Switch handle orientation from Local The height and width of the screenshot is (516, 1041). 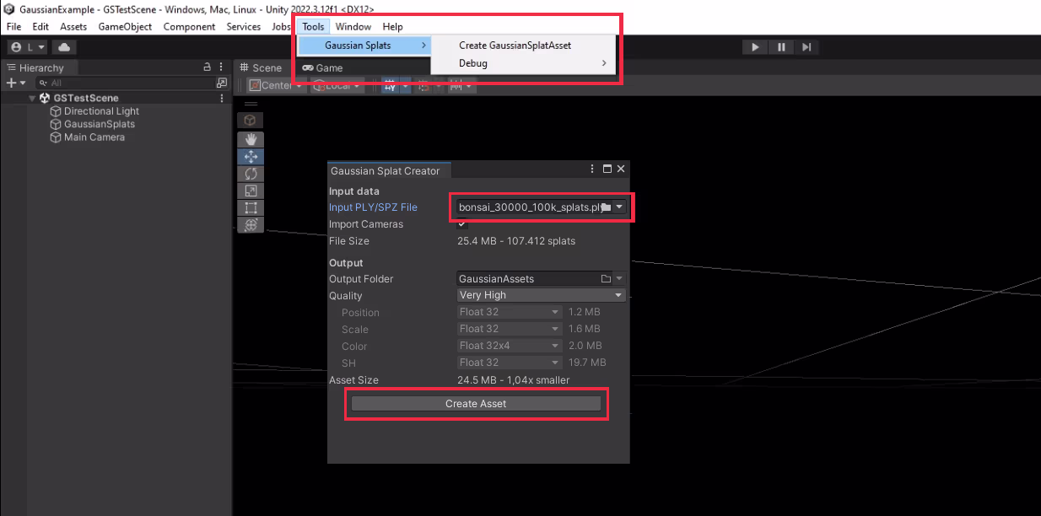[334, 84]
